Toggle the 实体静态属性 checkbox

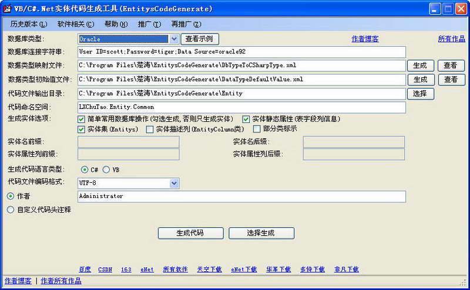tap(246, 119)
